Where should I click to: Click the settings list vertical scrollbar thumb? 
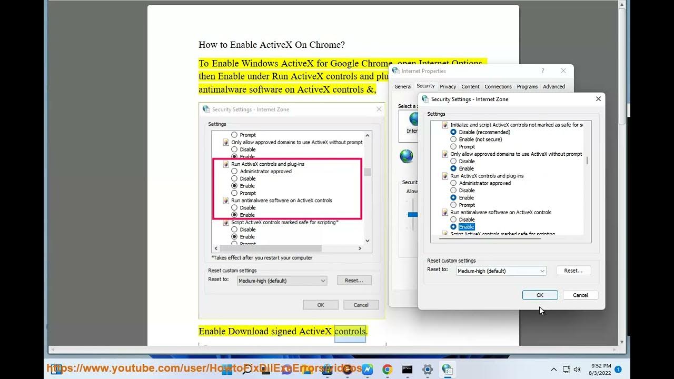point(587,160)
